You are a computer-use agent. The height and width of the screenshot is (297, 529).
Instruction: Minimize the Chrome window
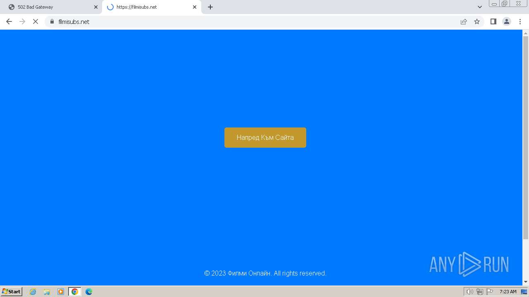[494, 4]
